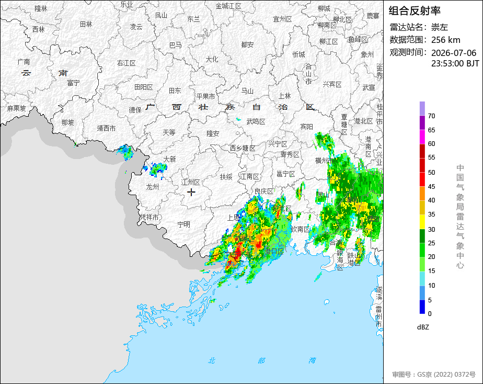Click the 宁明 county label
This screenshot has height=384, width=483.
[x=183, y=224]
